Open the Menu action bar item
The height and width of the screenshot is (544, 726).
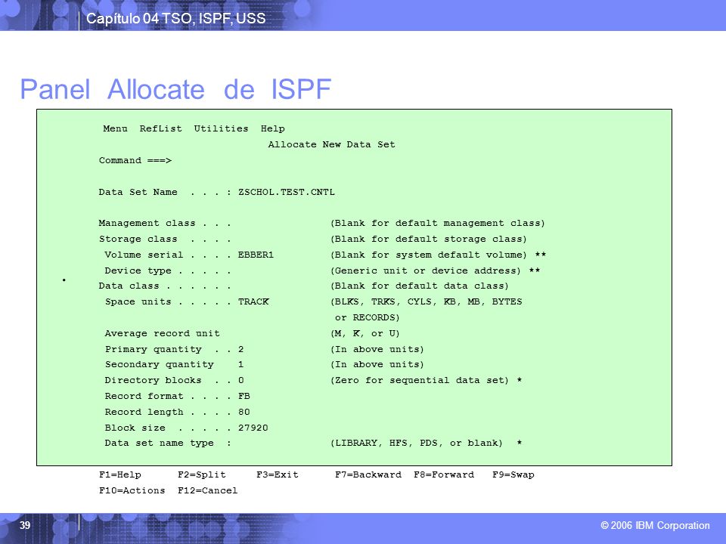pos(115,128)
